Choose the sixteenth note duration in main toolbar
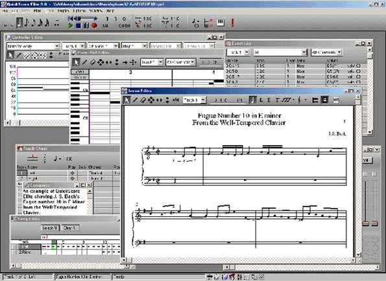Viewport: 386px width, 281px height. (x=34, y=23)
